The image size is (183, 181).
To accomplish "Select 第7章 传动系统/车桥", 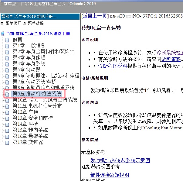I will coord(34,82).
